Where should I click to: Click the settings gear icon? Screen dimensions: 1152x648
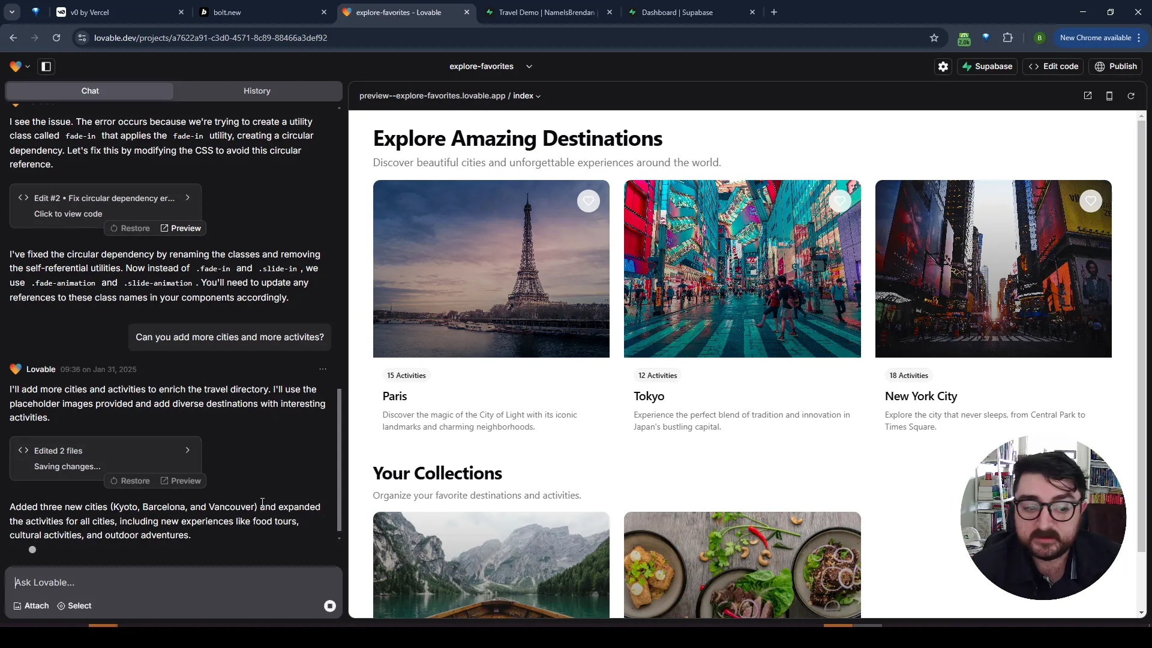pyautogui.click(x=943, y=65)
